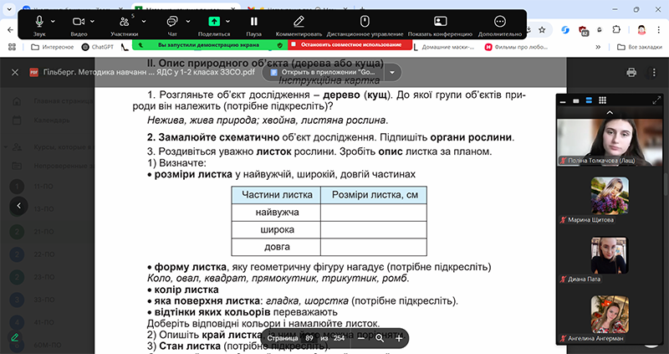Expand dropdown beside Открыть в приложении
This screenshot has height=354, width=669.
click(x=392, y=72)
